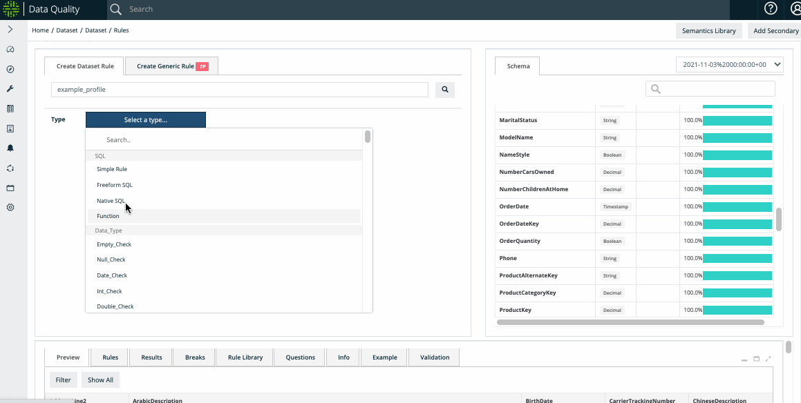Open the compass icon in left sidebar
The height and width of the screenshot is (403, 801).
click(10, 69)
